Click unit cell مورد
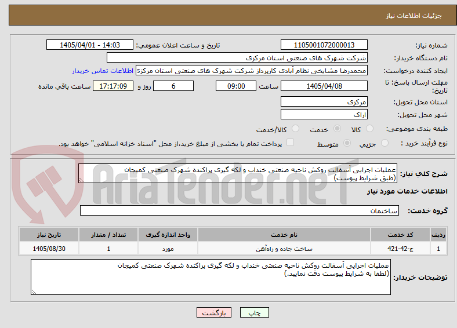 tap(168, 249)
